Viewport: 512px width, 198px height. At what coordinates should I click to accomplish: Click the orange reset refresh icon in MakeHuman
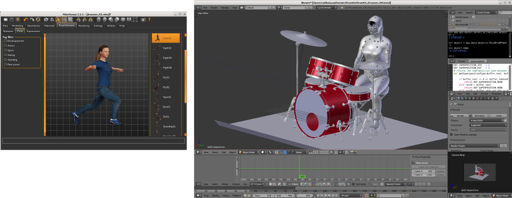pyautogui.click(x=38, y=19)
